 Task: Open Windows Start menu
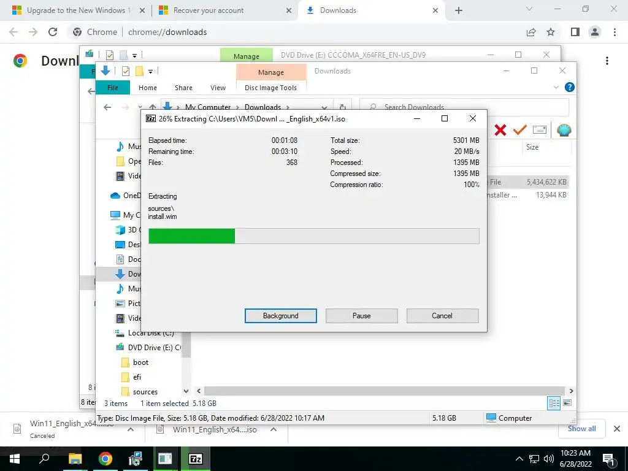[x=15, y=459]
